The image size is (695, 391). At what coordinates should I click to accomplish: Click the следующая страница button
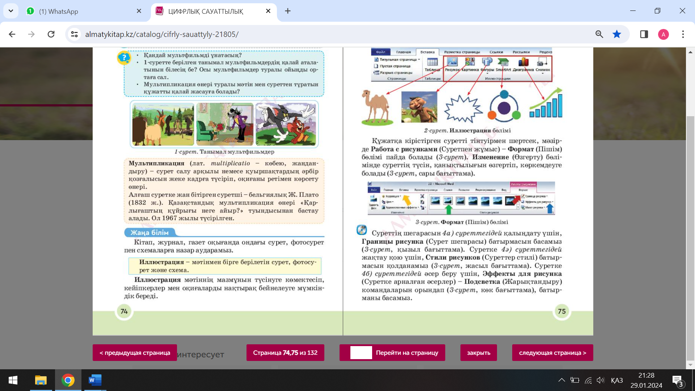[x=552, y=353]
